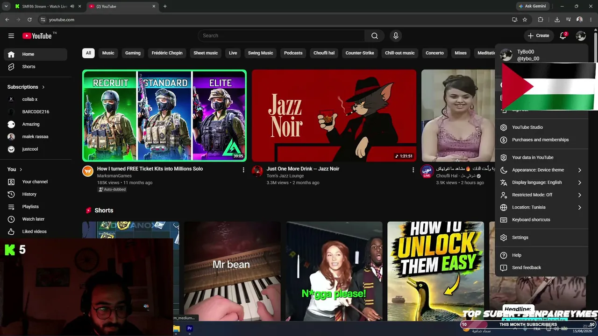The image size is (598, 336).
Task: Open the 'Mr bean' piano Short
Action: pyautogui.click(x=232, y=271)
